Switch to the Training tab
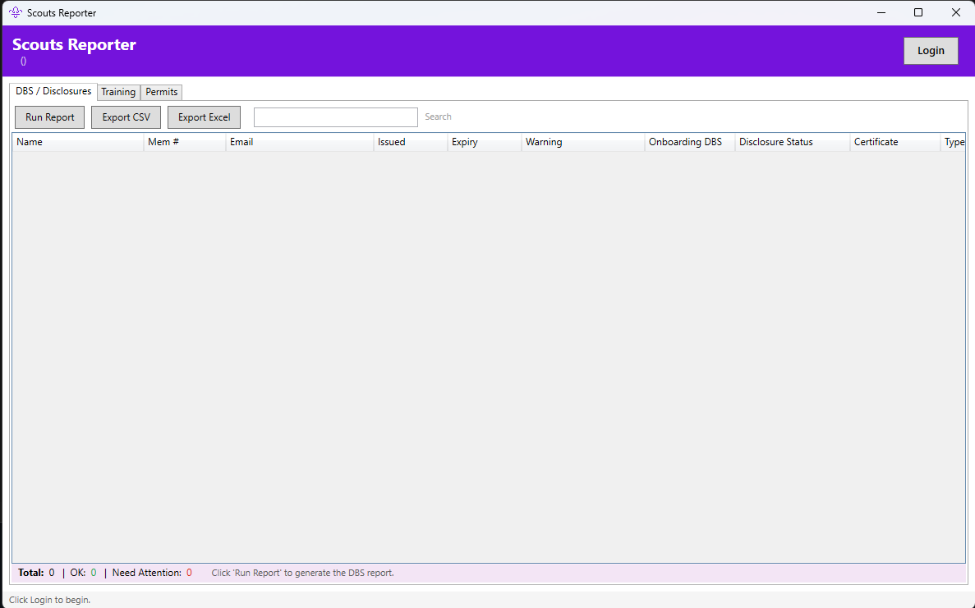Image resolution: width=975 pixels, height=608 pixels. click(x=118, y=92)
